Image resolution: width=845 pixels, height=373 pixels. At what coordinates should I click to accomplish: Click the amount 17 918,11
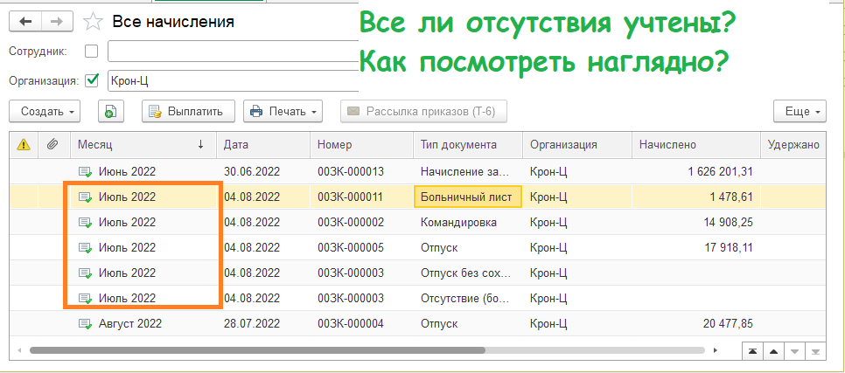coord(728,247)
